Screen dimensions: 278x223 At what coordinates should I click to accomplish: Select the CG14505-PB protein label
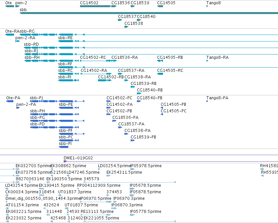[x=173, y=104]
